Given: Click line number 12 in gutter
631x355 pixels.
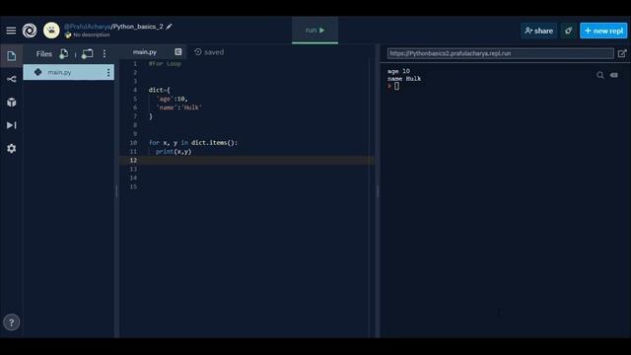Looking at the screenshot, I should pyautogui.click(x=133, y=161).
